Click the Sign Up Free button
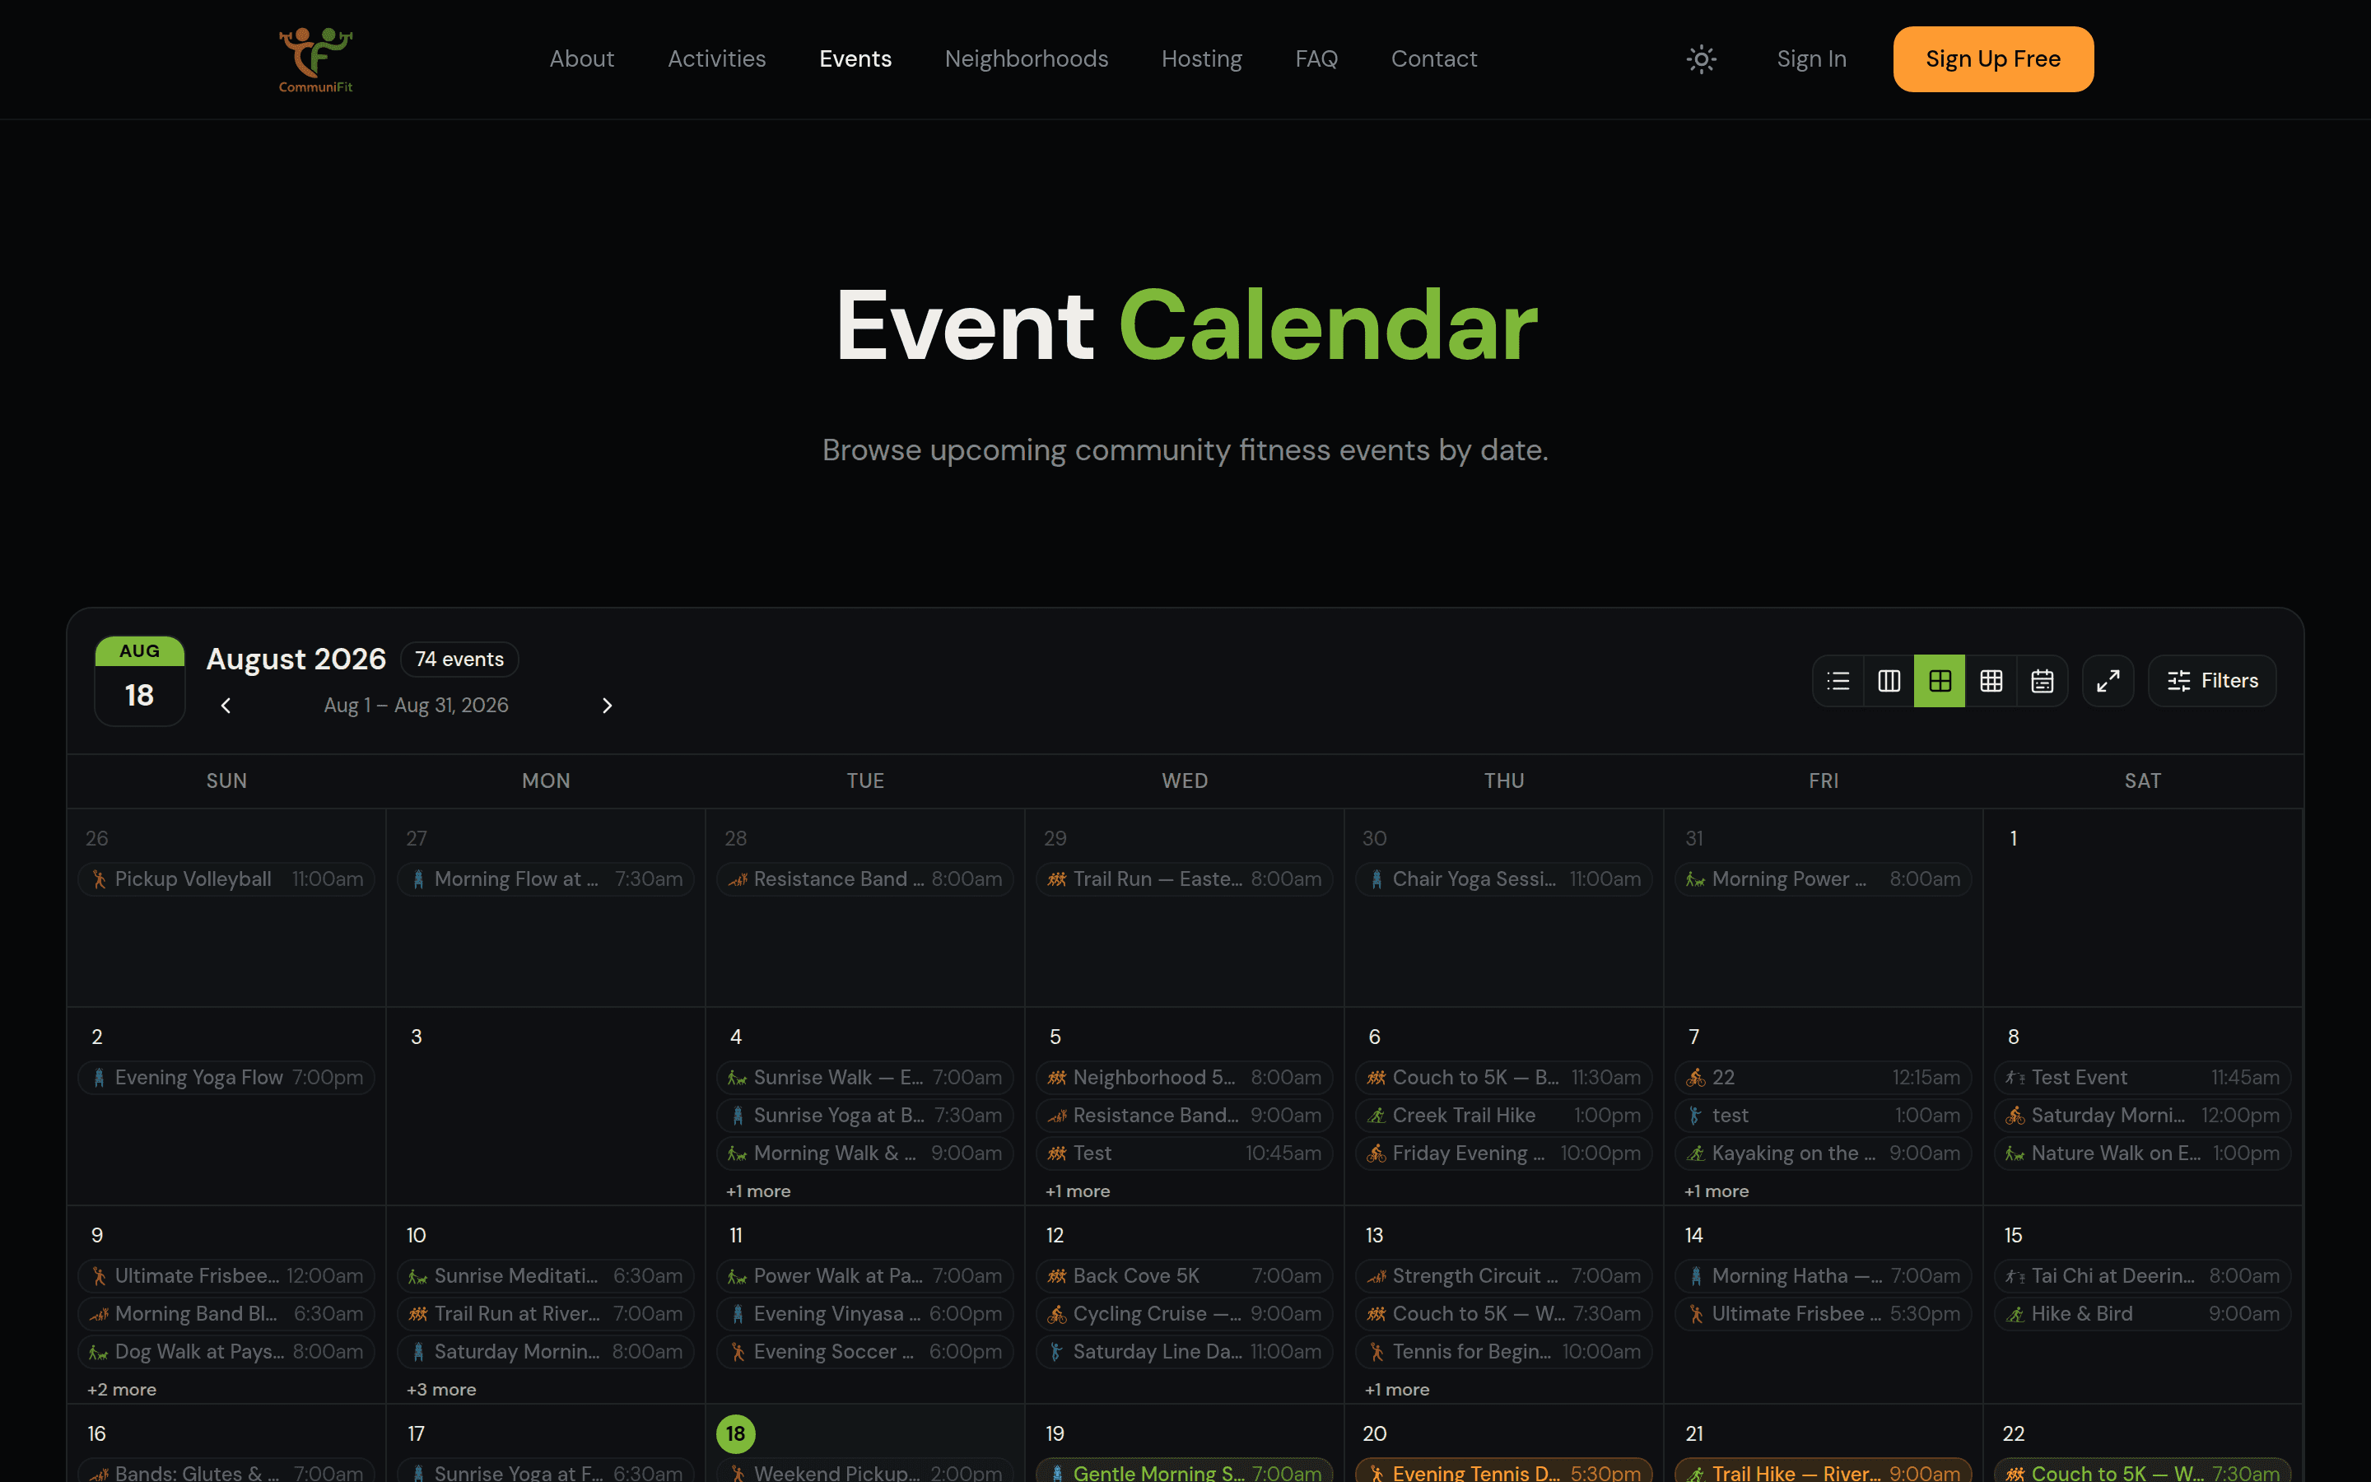The image size is (2371, 1482). pyautogui.click(x=1993, y=58)
